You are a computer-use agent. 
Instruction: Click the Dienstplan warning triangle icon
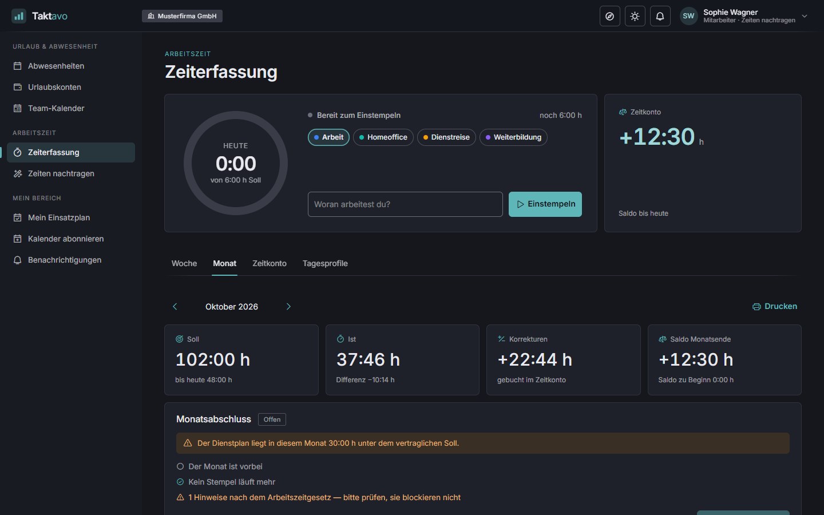pos(188,443)
